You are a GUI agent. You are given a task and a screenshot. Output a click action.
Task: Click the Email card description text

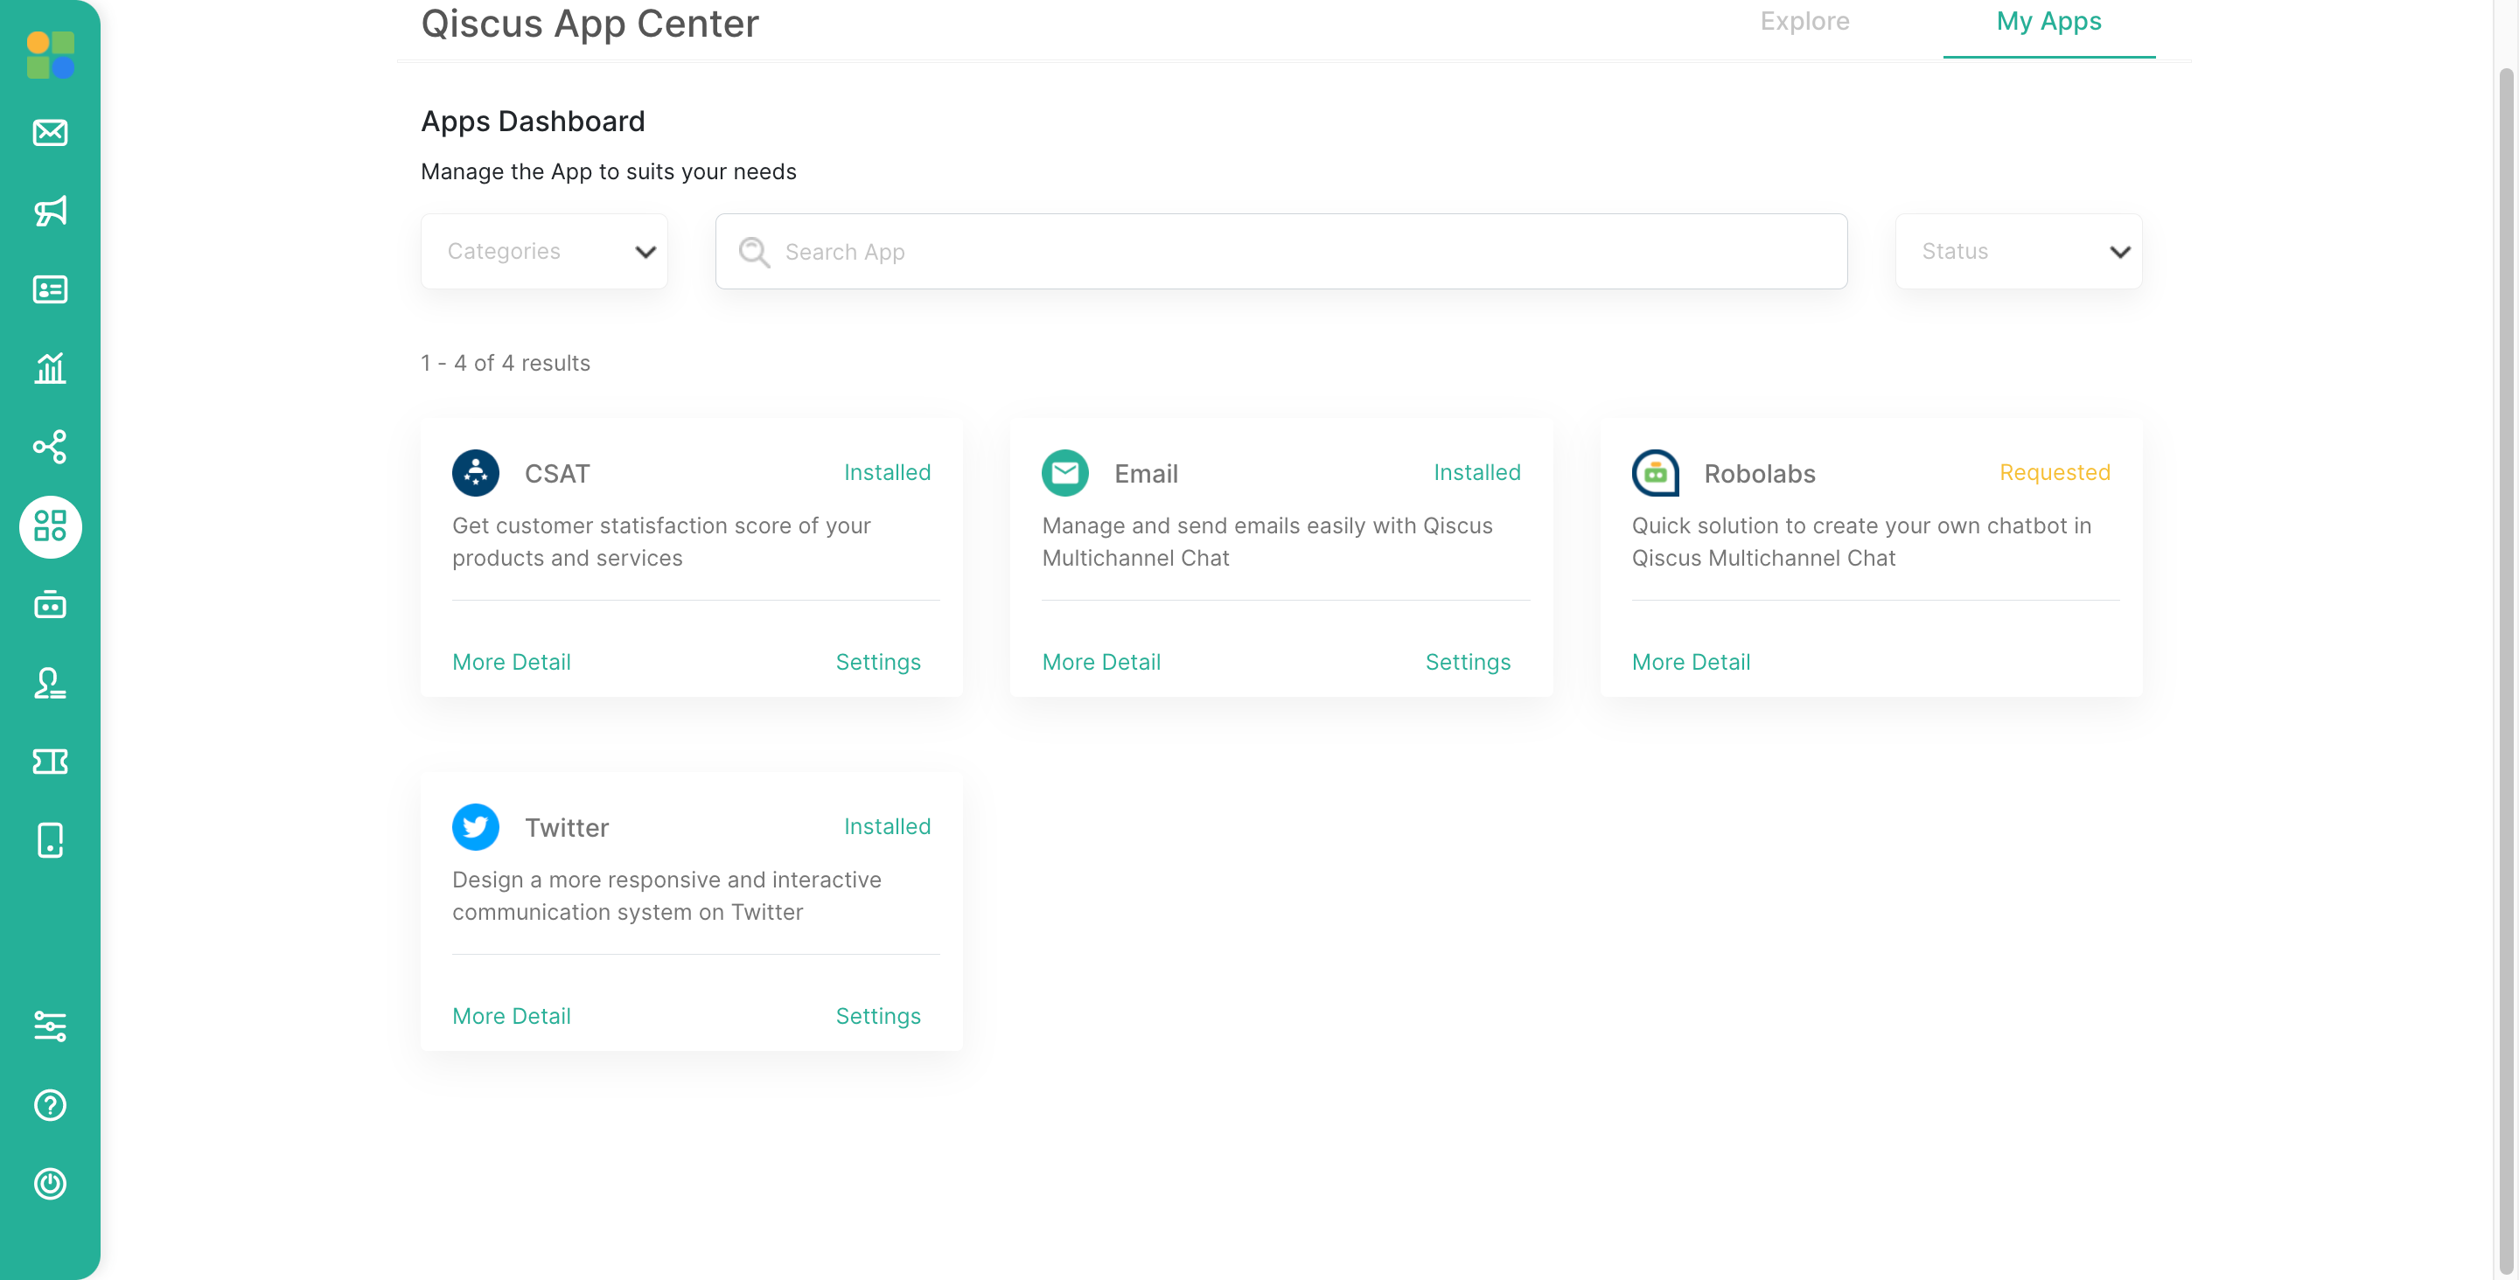1267,542
